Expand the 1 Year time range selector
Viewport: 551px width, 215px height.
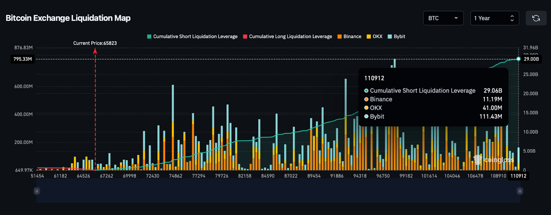[494, 18]
